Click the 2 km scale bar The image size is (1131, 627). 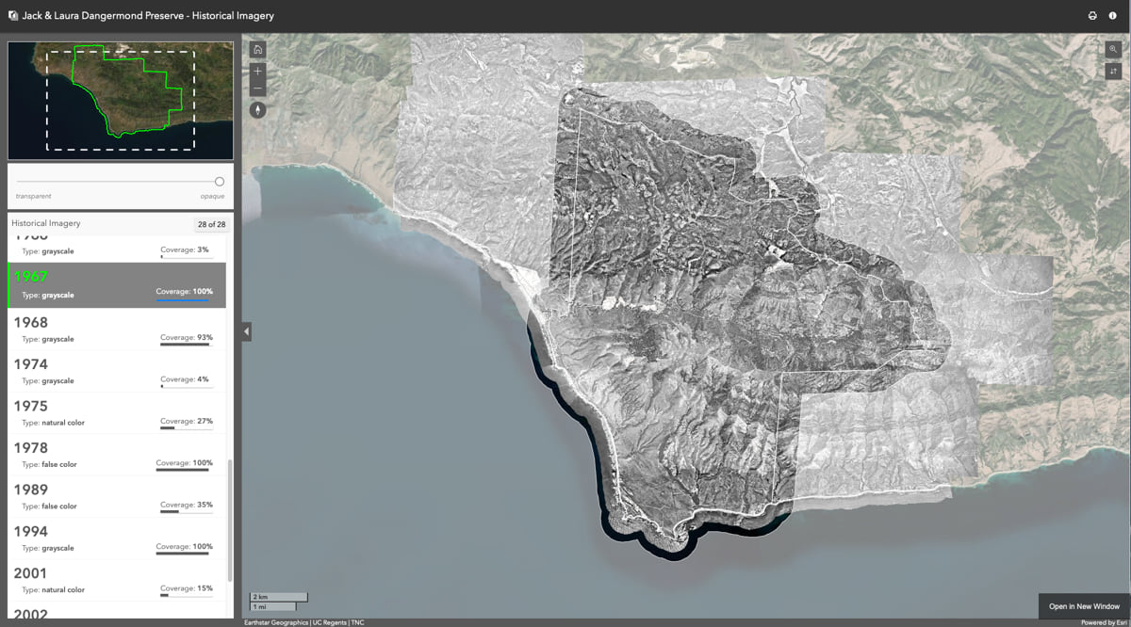278,598
